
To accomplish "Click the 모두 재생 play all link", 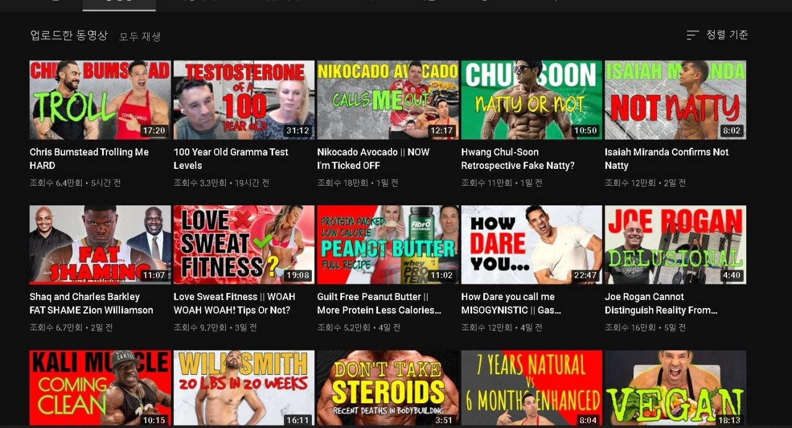I will tap(140, 36).
